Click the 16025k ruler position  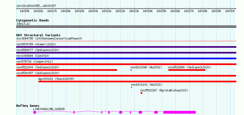(161, 11)
